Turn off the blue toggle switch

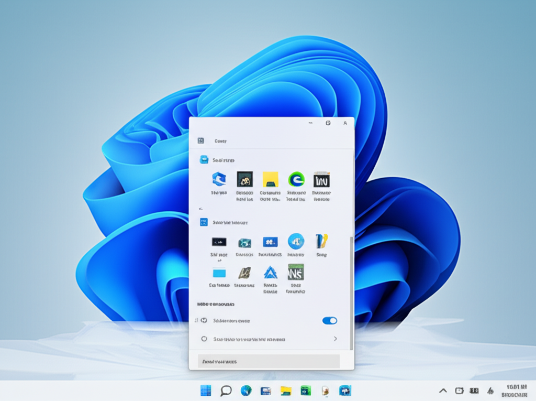point(330,320)
